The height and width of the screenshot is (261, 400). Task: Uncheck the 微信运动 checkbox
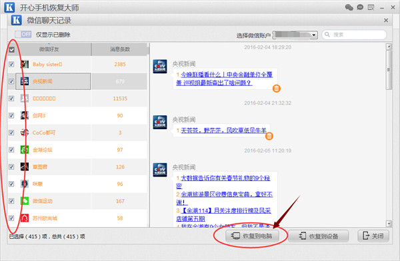pos(11,201)
